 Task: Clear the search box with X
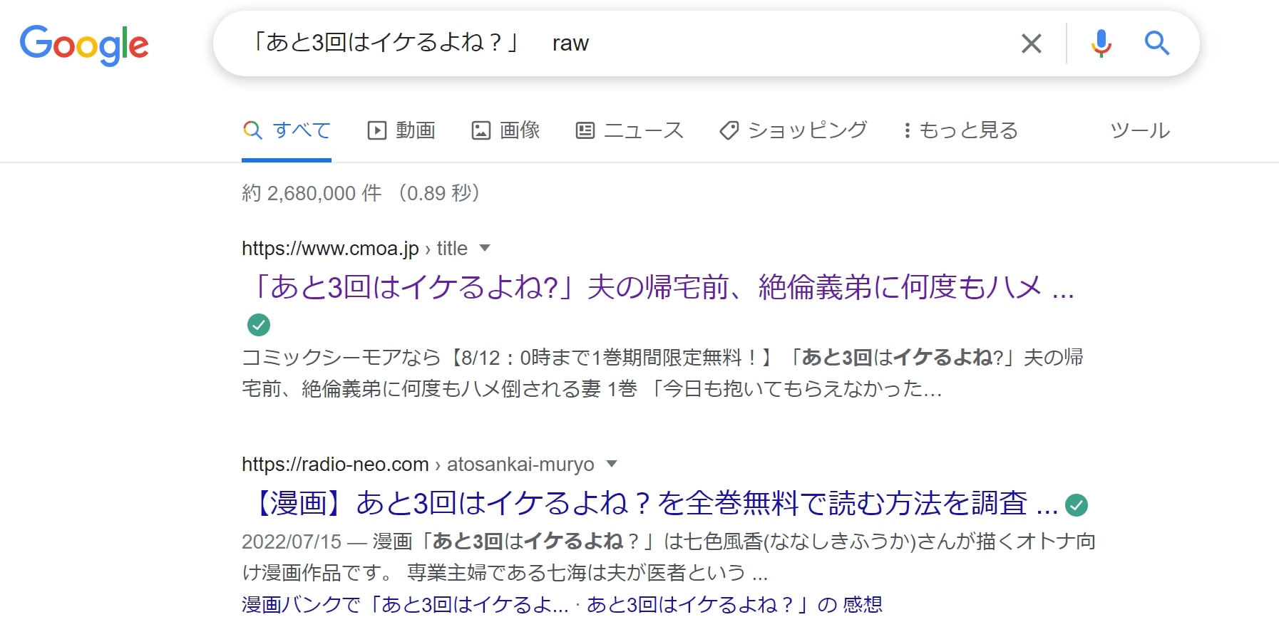click(1031, 43)
